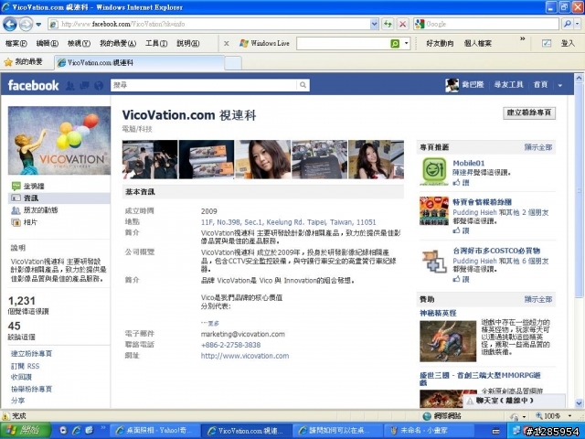The height and width of the screenshot is (439, 585).
Task: Open the 100% zoom level dropdown
Action: pos(569,415)
